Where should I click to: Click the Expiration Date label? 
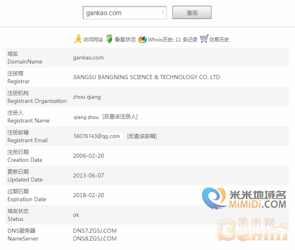[27, 199]
